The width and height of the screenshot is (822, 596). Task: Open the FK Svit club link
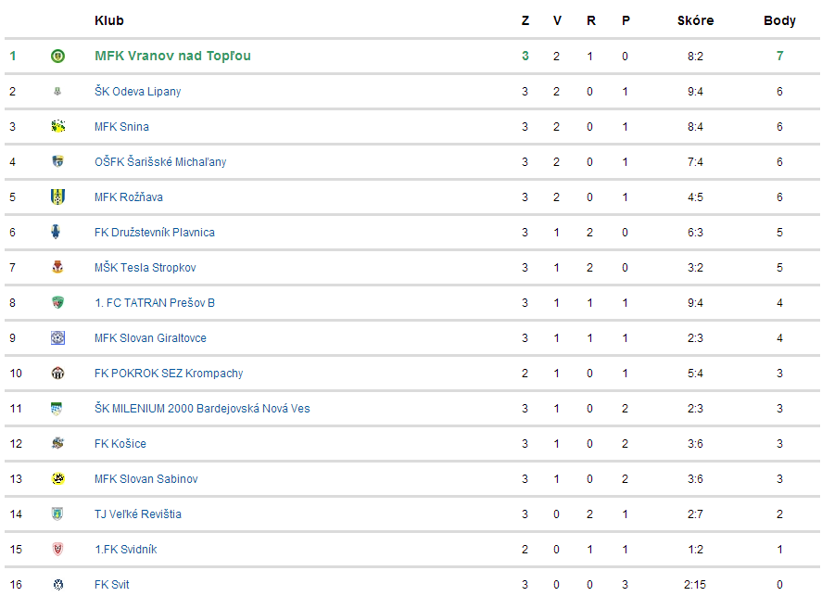pyautogui.click(x=112, y=585)
